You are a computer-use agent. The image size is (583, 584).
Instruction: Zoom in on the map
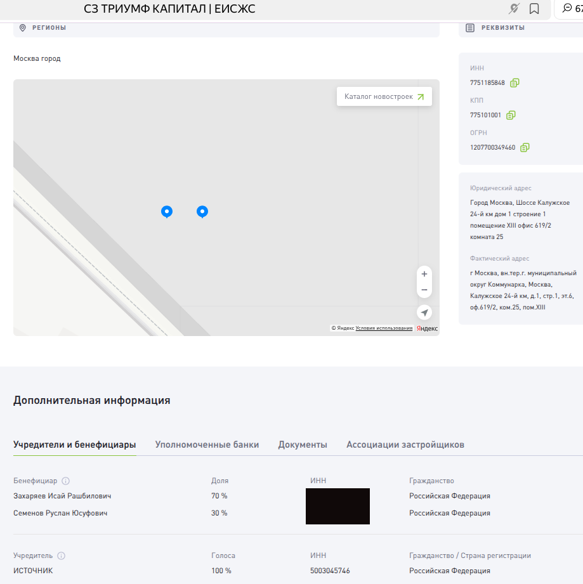click(424, 274)
